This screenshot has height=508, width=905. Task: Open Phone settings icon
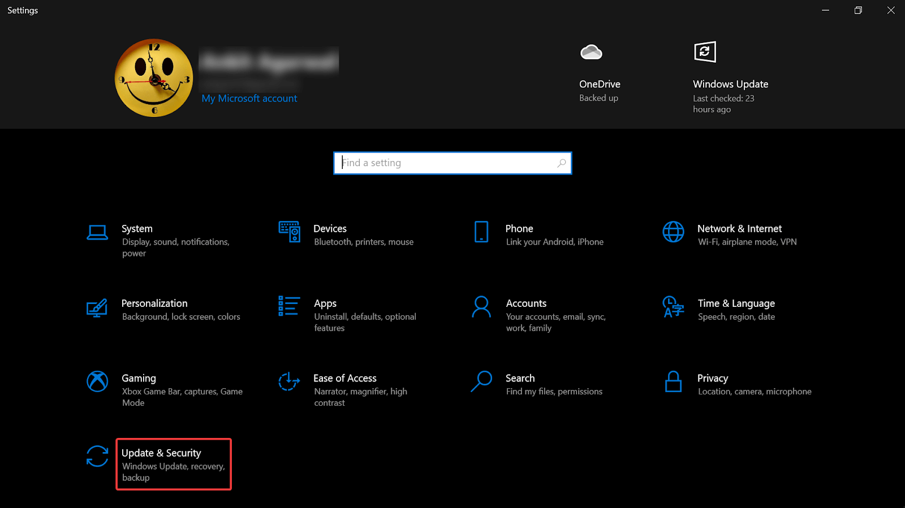pos(481,232)
